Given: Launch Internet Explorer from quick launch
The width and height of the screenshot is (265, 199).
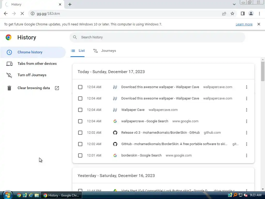Looking at the screenshot, I should coord(31,195).
